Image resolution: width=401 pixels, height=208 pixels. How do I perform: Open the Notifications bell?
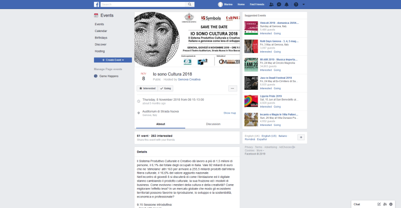click(x=286, y=4)
